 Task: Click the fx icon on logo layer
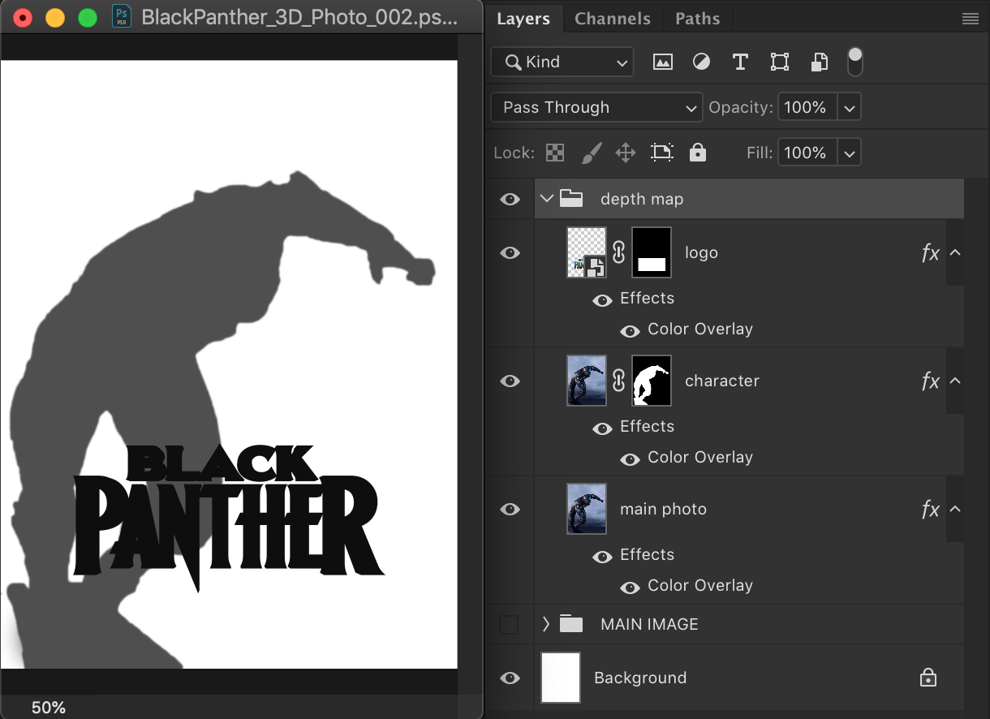tap(931, 253)
